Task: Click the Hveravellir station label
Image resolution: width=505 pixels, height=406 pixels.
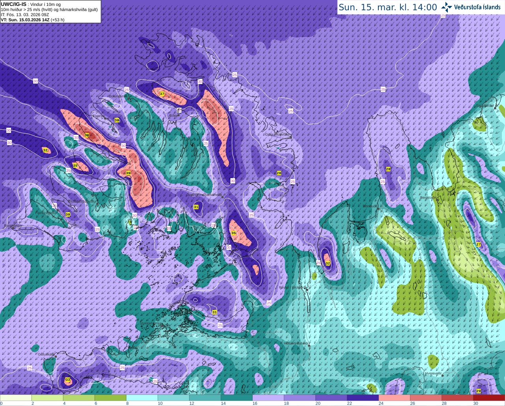Action: click(433, 373)
